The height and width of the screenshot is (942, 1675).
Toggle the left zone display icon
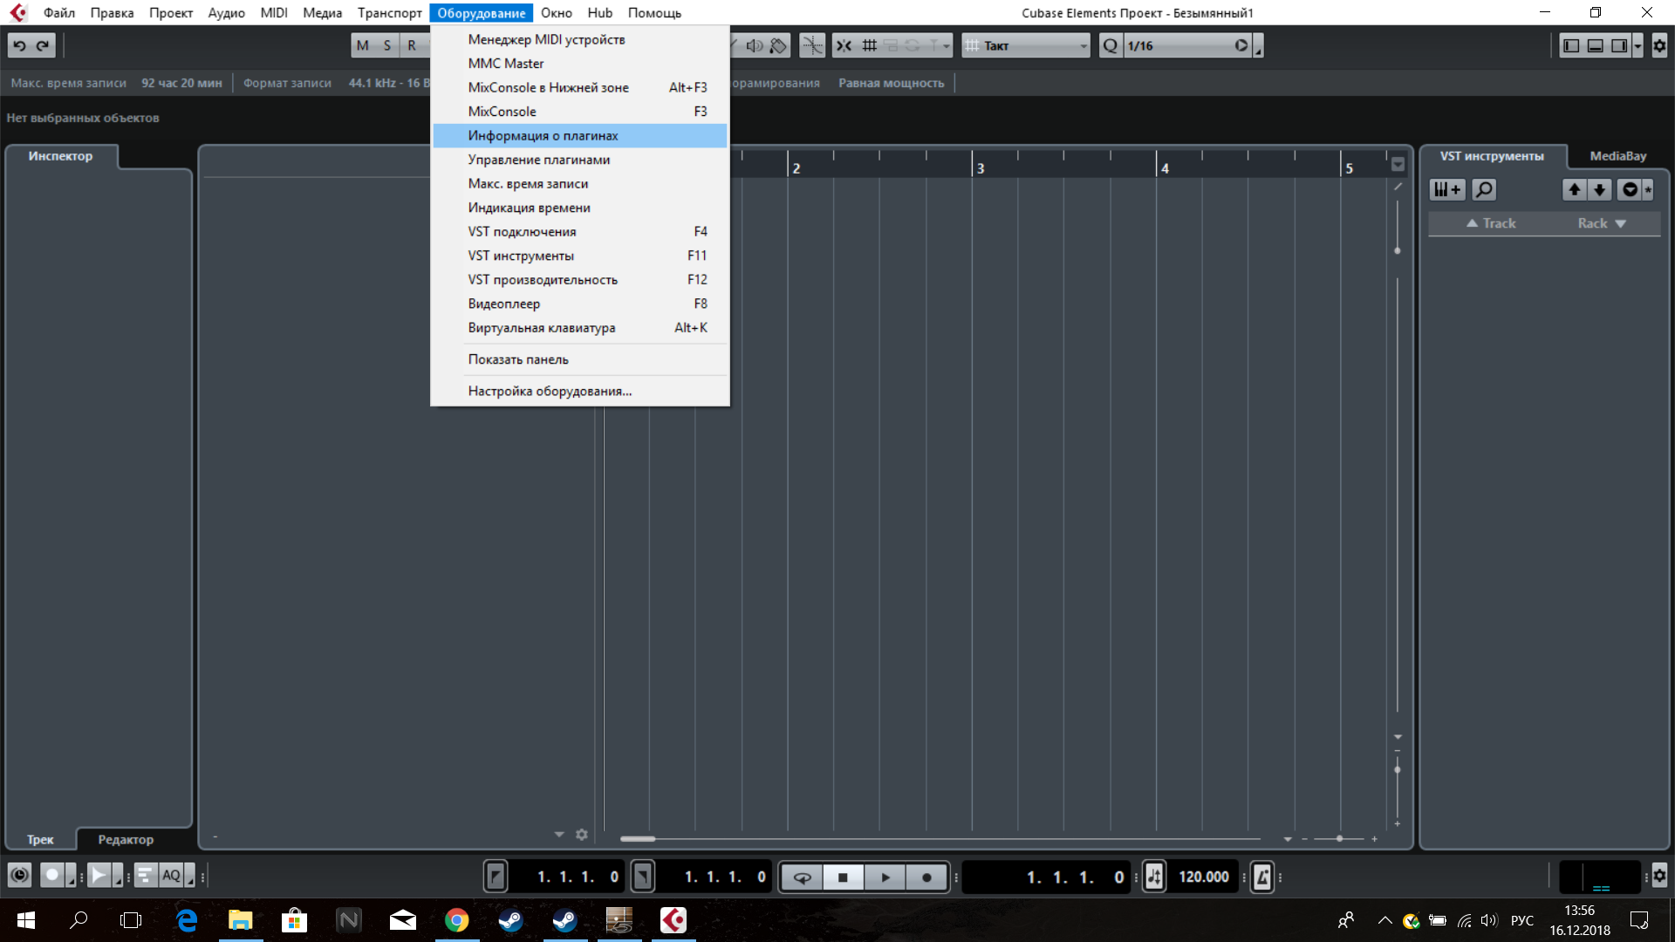tap(1571, 45)
